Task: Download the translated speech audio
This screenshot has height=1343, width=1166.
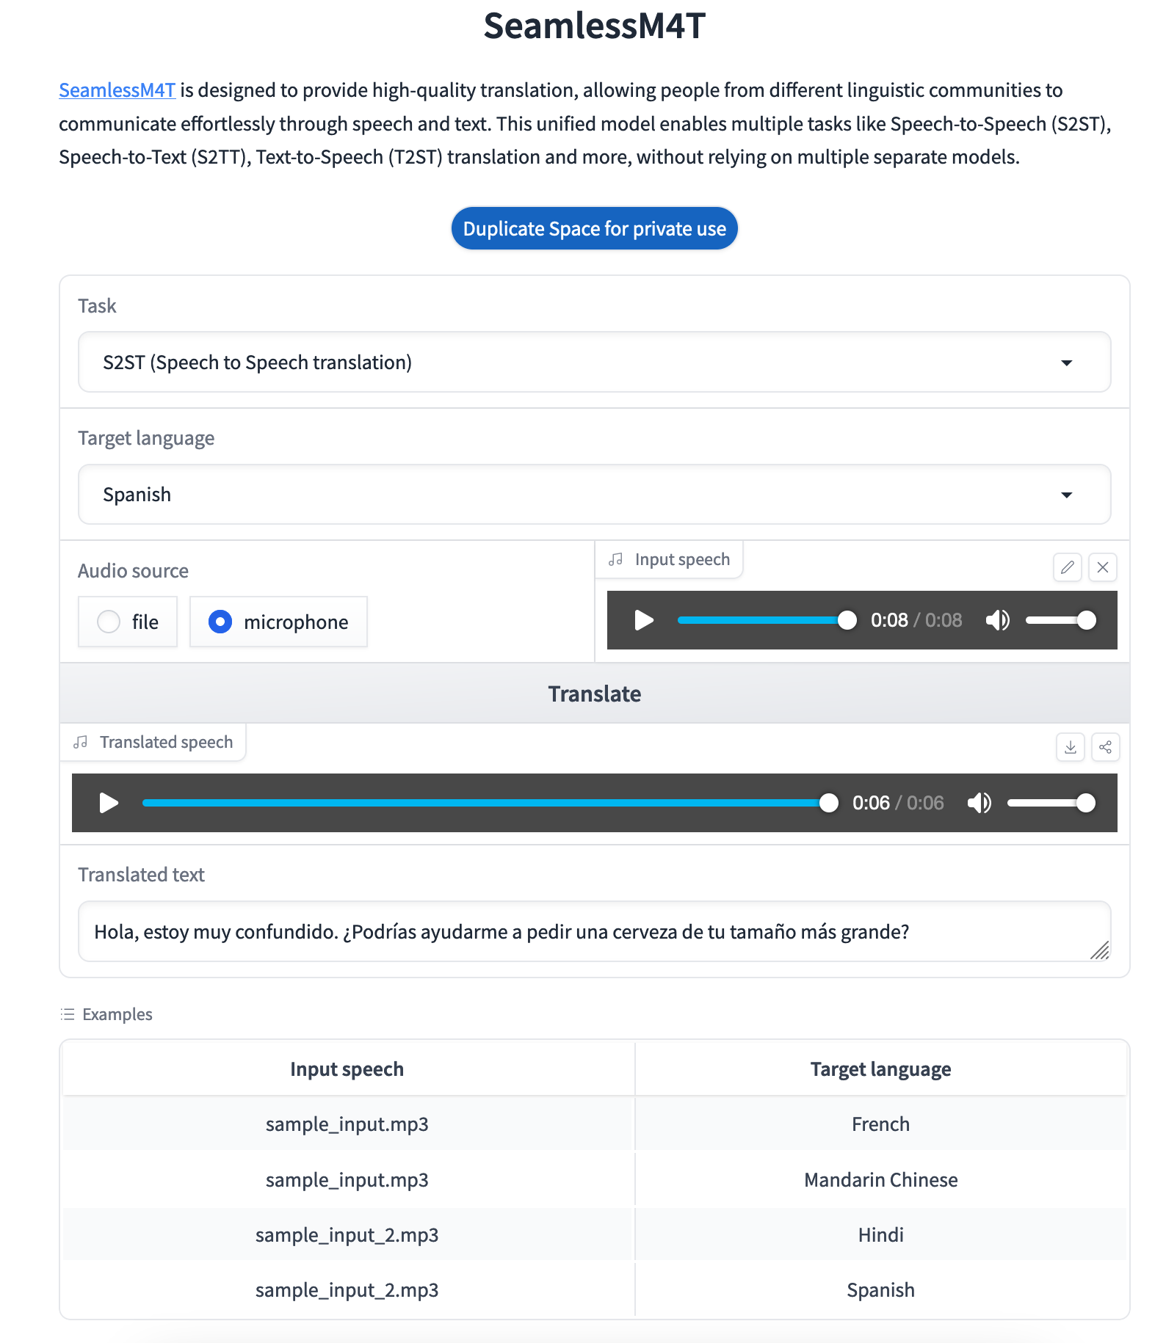Action: coord(1071,747)
